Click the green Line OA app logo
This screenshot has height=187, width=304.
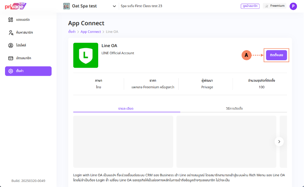point(86,55)
